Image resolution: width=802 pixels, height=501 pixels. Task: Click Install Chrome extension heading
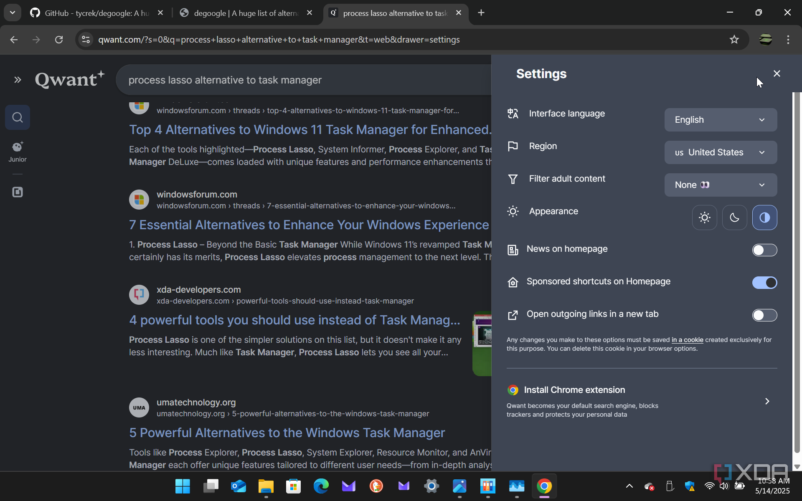pos(574,390)
